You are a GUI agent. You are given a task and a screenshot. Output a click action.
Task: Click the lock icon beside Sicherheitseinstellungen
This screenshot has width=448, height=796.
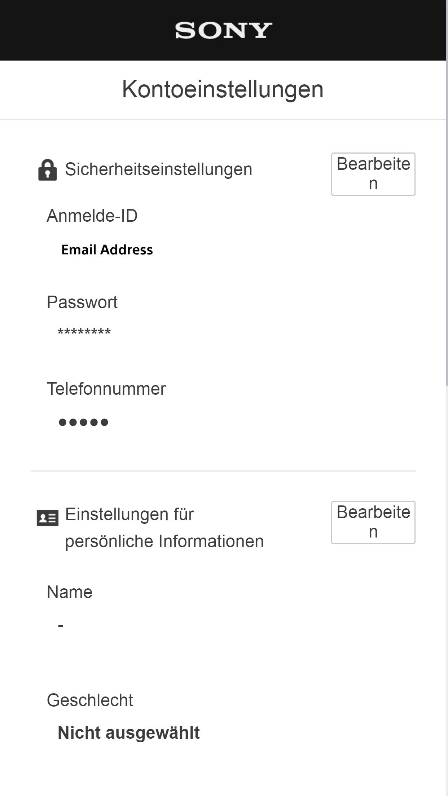click(48, 170)
